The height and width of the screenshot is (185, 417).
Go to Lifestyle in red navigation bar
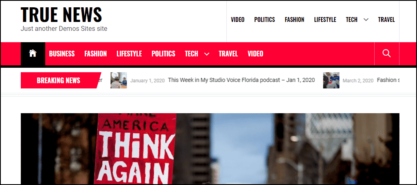pyautogui.click(x=129, y=54)
